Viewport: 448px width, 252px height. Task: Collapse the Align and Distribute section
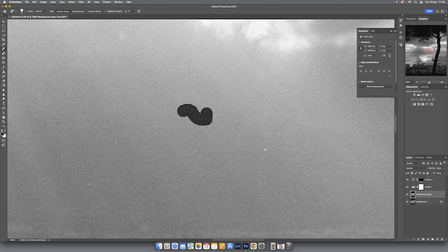click(x=360, y=62)
